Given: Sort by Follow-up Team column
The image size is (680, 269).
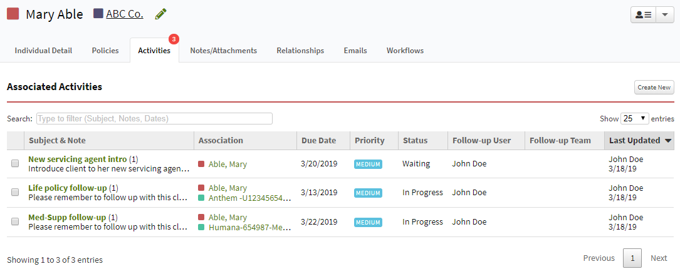Looking at the screenshot, I should click(564, 140).
